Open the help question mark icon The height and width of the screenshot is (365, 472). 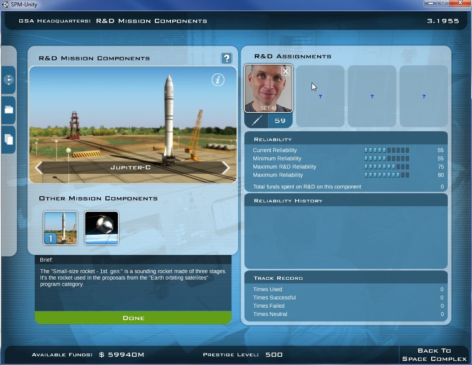(x=226, y=58)
